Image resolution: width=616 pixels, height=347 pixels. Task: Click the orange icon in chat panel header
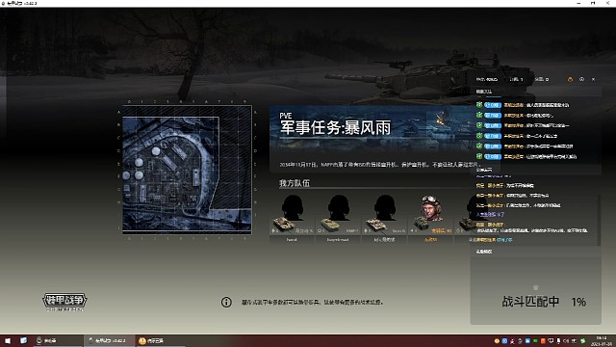click(x=570, y=79)
